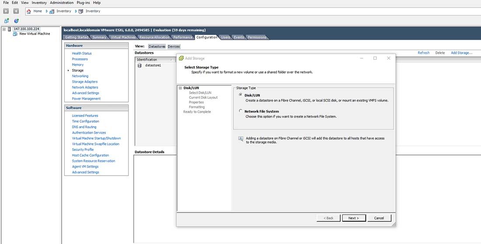Click the Add Storage... link
The image size is (481, 244).
(x=461, y=53)
